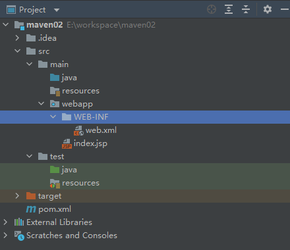290x250 pixels.
Task: Click the Collapse All toolbar icon
Action: point(246,10)
